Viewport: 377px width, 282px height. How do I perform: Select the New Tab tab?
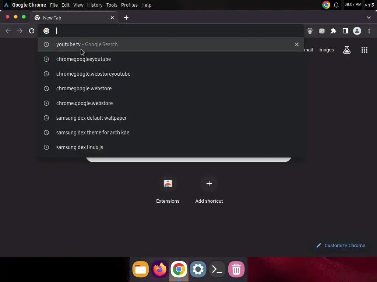[74, 18]
